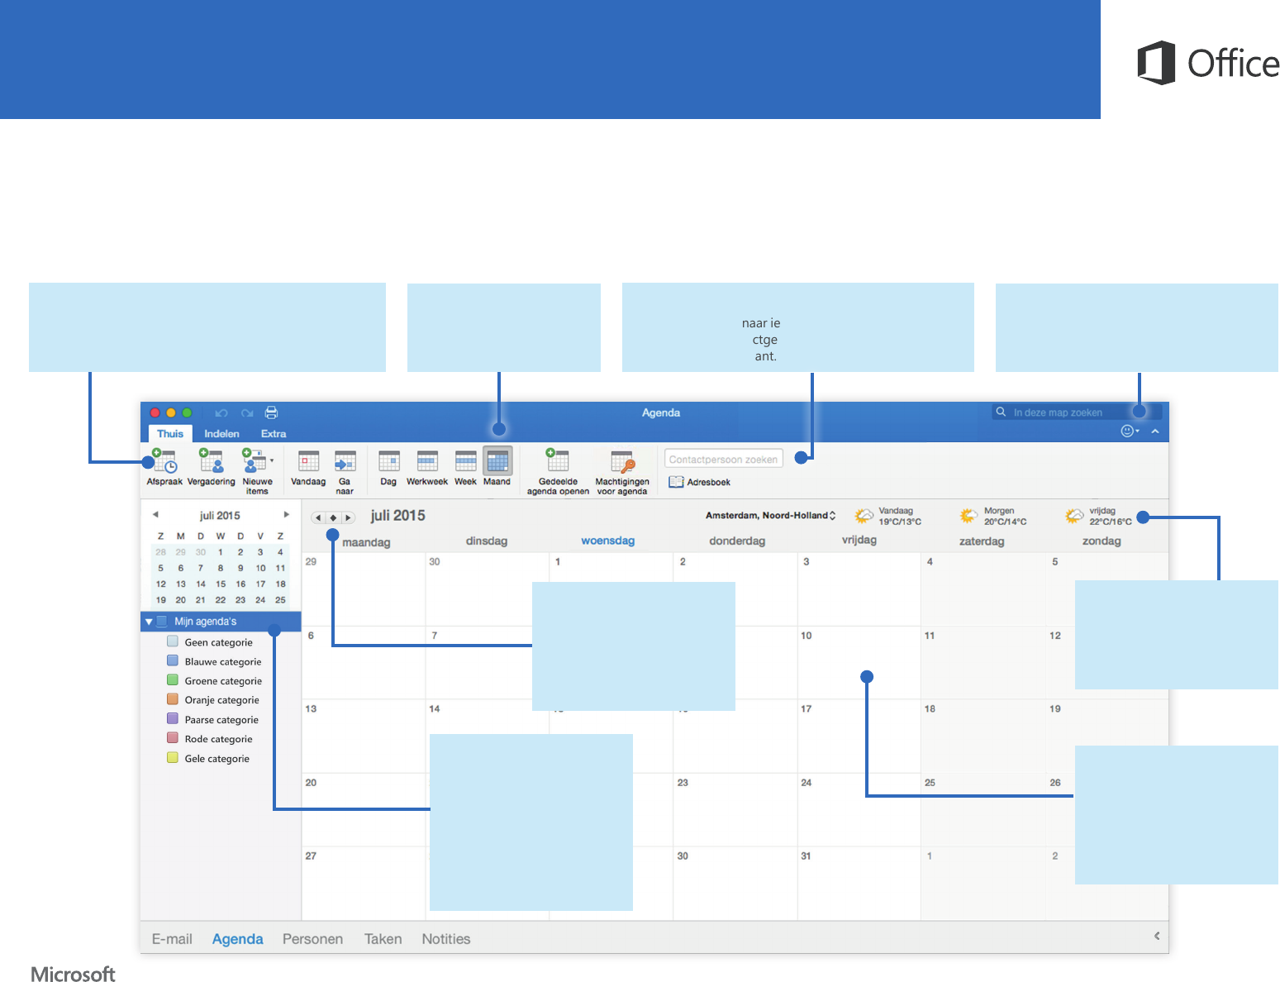
Task: Select the July 3 day cell
Action: click(859, 589)
